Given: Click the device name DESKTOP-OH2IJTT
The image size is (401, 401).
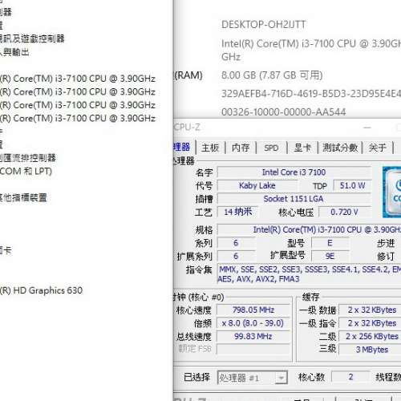Looking at the screenshot, I should click(264, 25).
